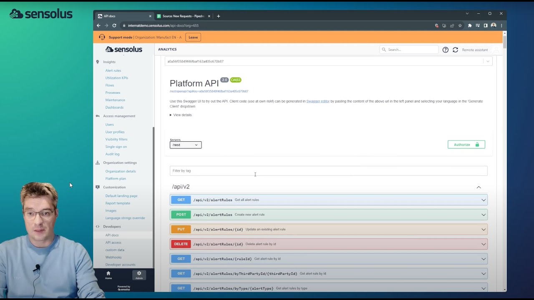Expand GET /api/v2/alertRules Get all alert rules
534x300 pixels.
(x=328, y=200)
